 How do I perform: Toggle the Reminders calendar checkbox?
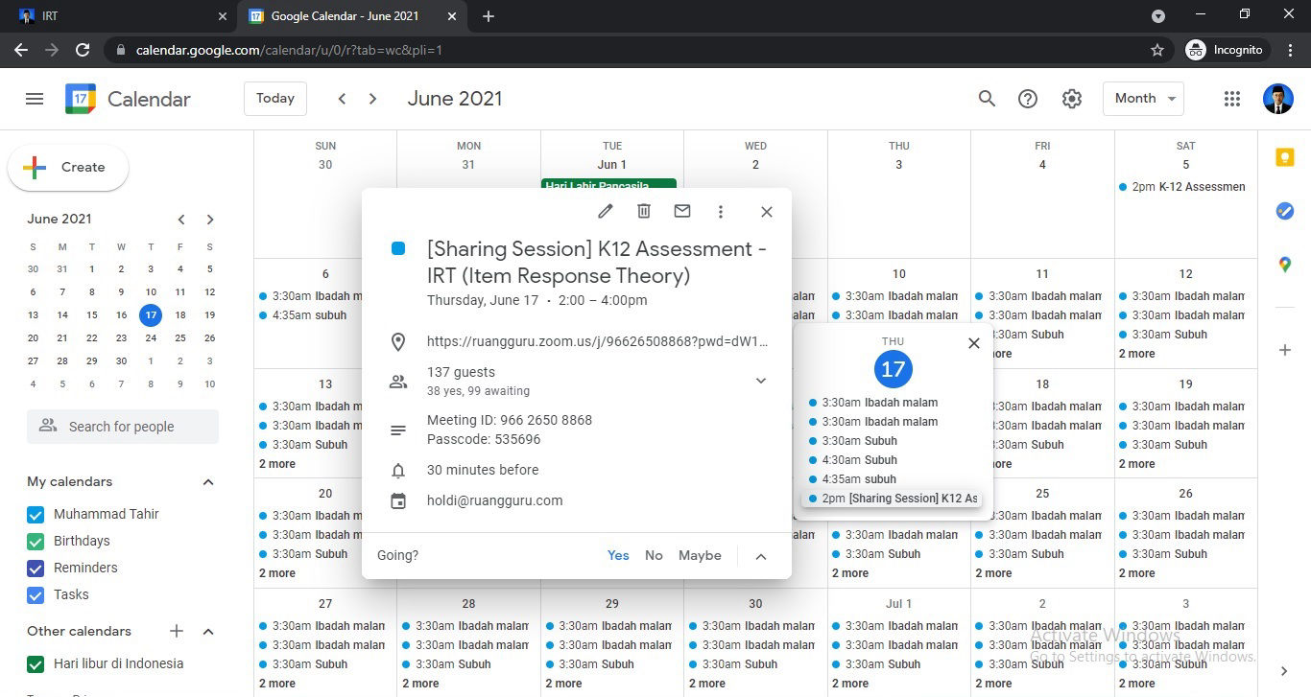[x=36, y=568]
